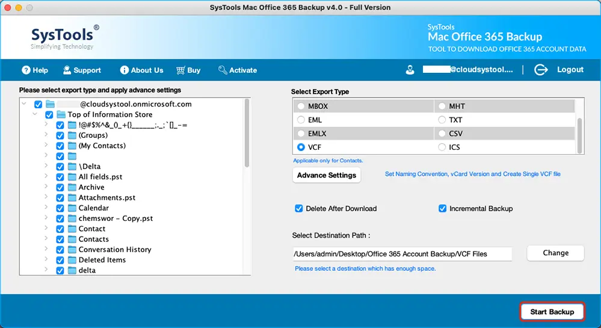
Task: Click the All fields.pst folder icon
Action: point(72,177)
